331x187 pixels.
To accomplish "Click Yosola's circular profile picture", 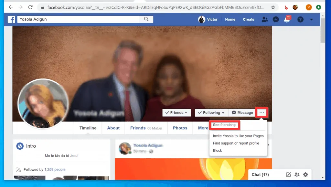I will pos(44,104).
